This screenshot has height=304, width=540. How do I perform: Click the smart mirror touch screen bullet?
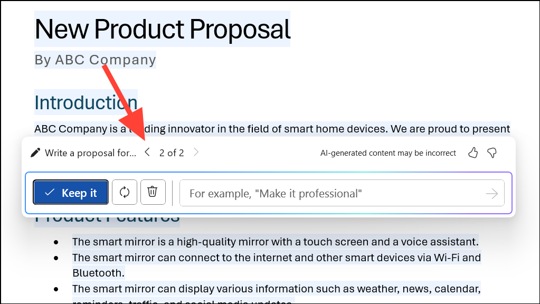pyautogui.click(x=276, y=241)
